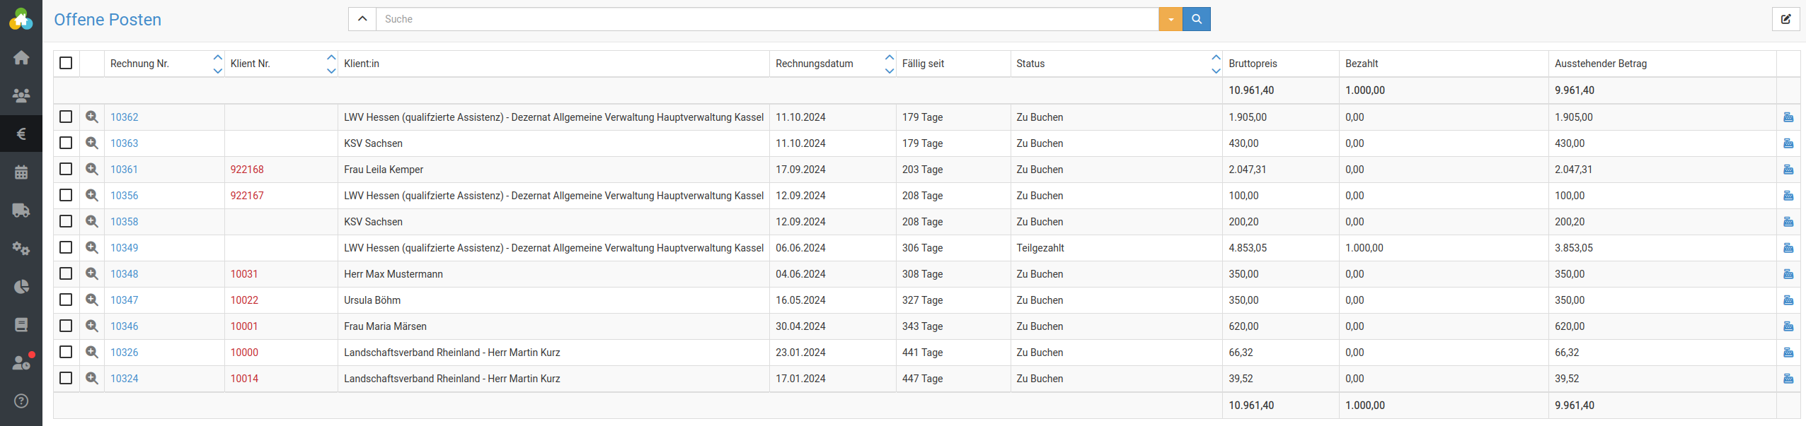Click the blue search button
1806x426 pixels.
1197,19
